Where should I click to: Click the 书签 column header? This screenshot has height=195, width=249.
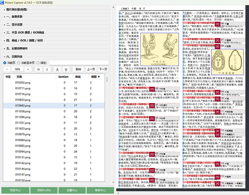coord(8,77)
